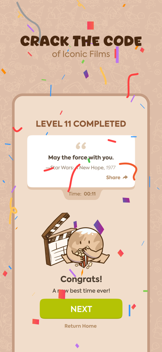Screen dimensions: 162x352
Task: Open the Return Home link
Action: 81,326
